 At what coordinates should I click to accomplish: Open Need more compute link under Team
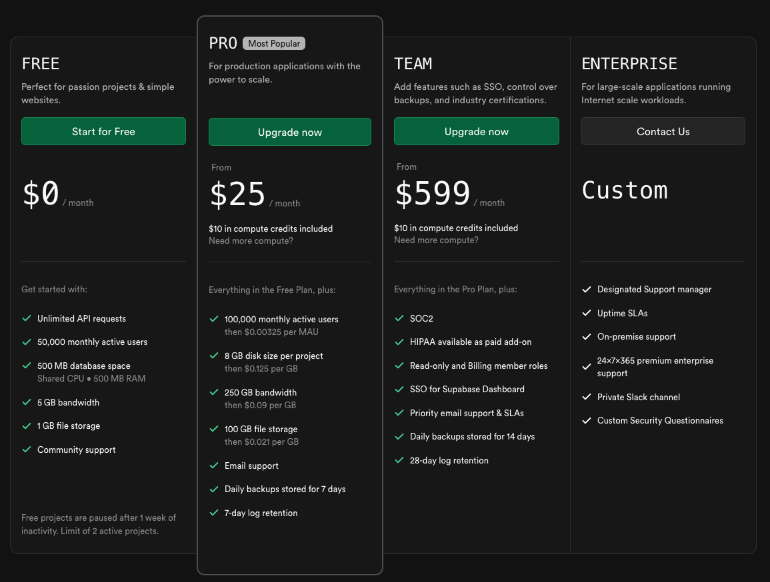(436, 240)
